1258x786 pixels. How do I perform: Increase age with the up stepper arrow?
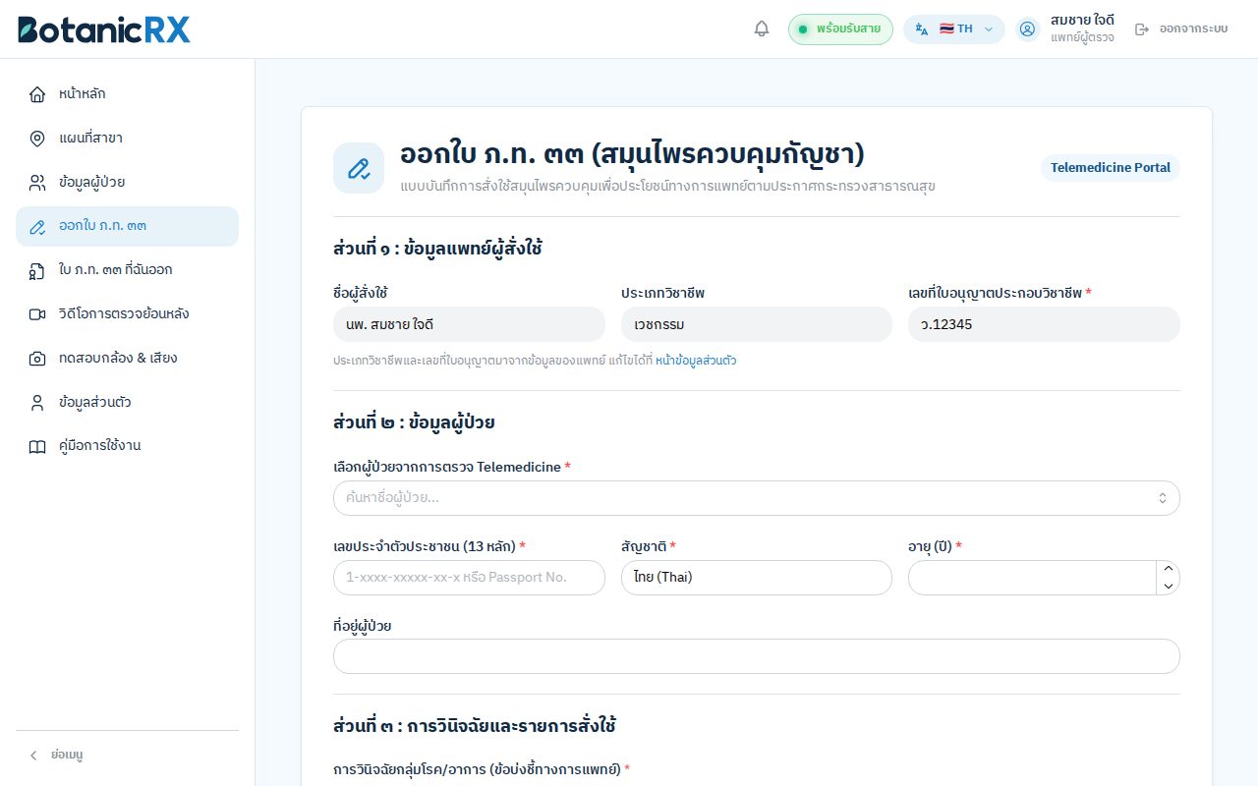1168,569
